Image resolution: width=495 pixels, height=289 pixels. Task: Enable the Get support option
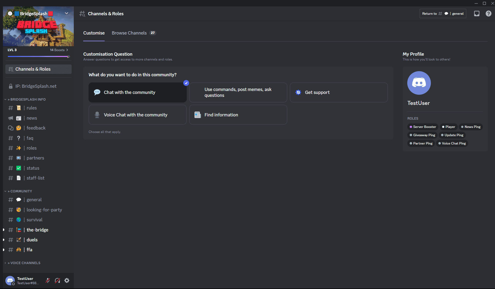point(339,92)
